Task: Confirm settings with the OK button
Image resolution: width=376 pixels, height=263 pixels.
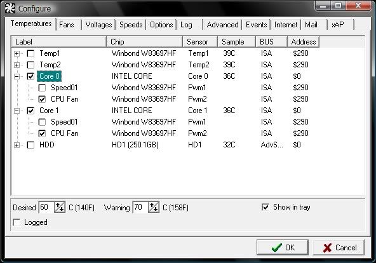Action: 283,247
